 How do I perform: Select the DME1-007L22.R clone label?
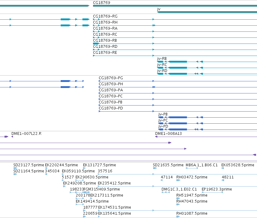[26, 134]
